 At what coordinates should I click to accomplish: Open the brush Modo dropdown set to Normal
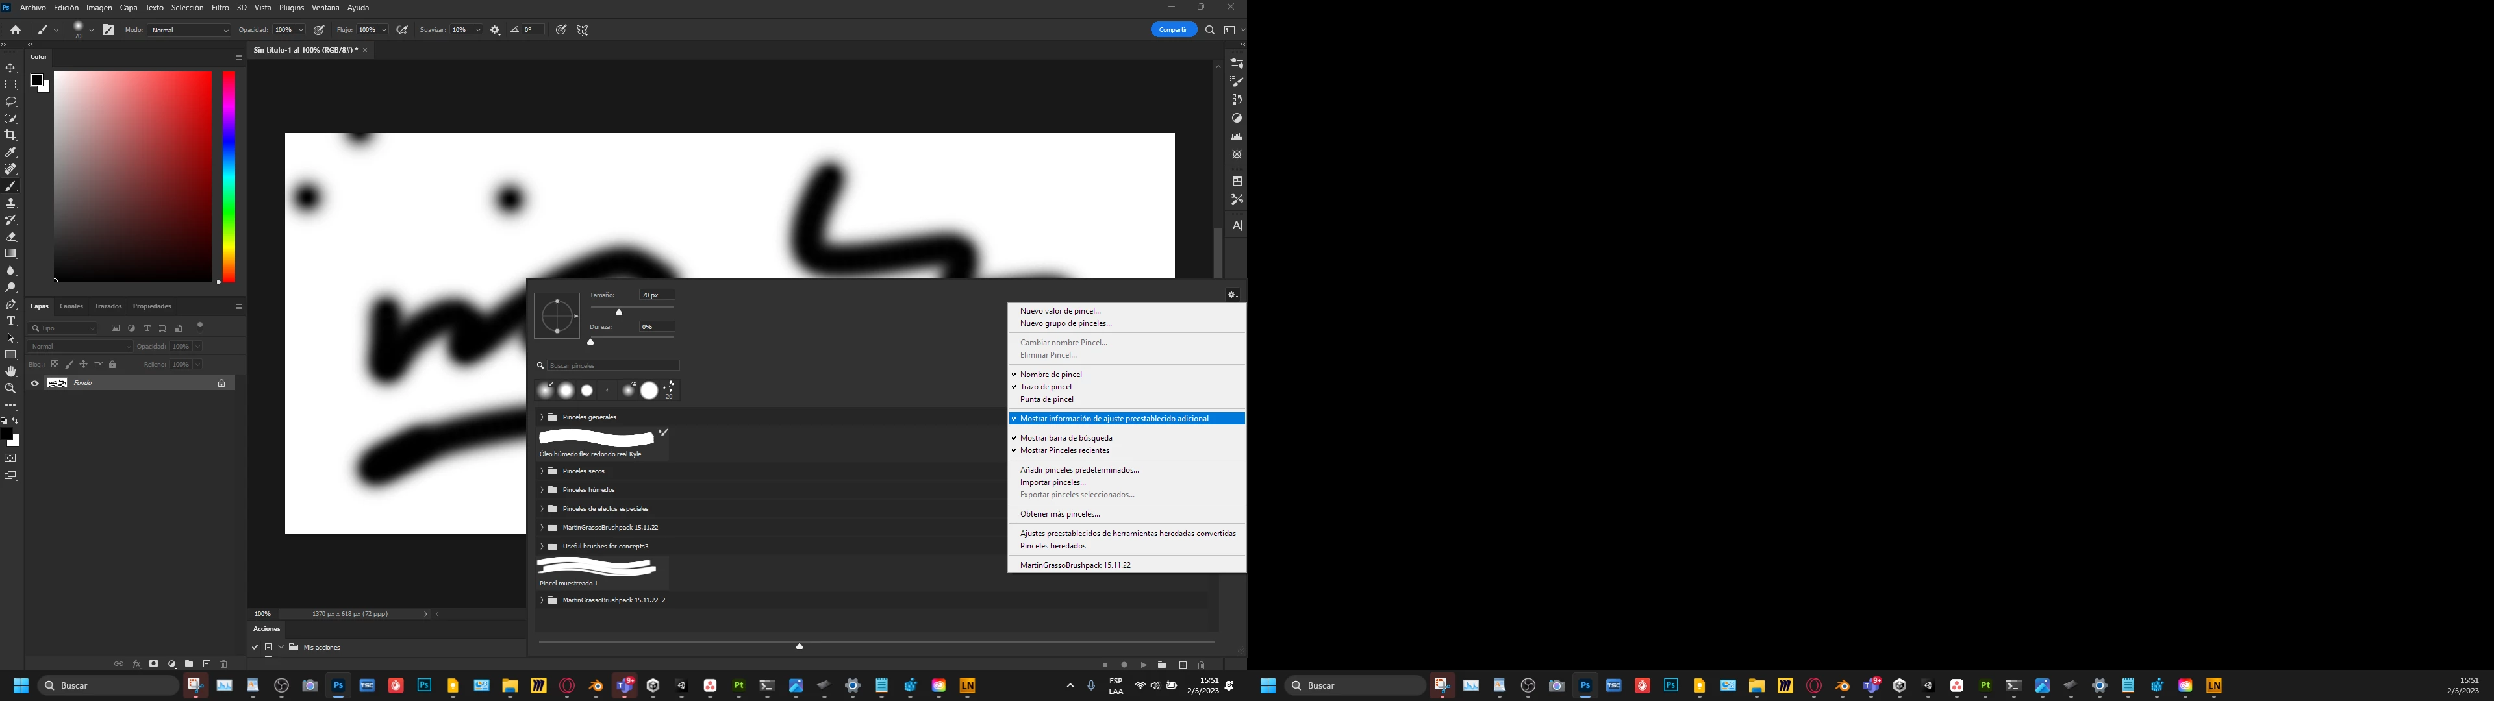click(x=190, y=30)
